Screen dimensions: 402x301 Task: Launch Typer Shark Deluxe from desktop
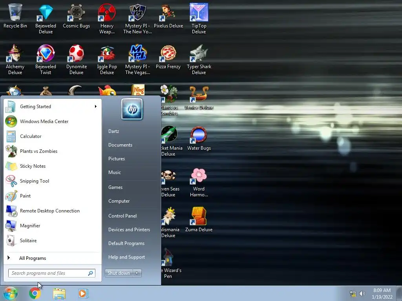pos(199,60)
